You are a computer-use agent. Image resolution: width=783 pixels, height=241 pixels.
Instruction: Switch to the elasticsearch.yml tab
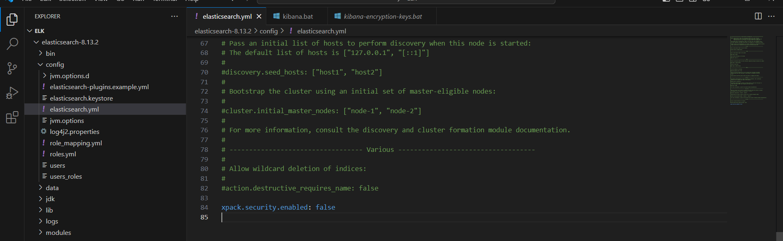(227, 16)
